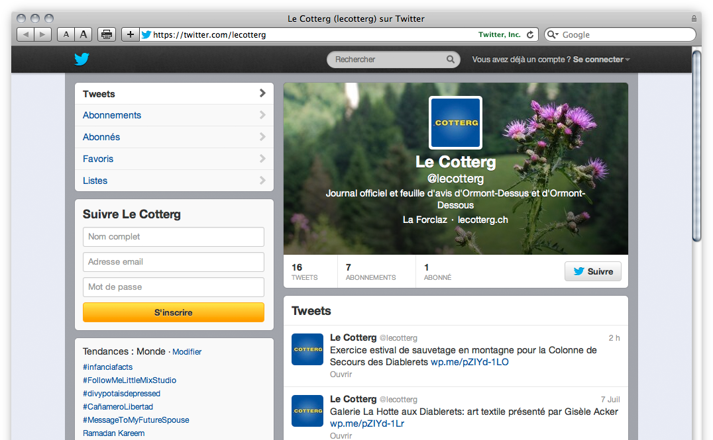This screenshot has width=713, height=440.
Task: Click the 7 Juil tweet timestamp
Action: pyautogui.click(x=610, y=400)
